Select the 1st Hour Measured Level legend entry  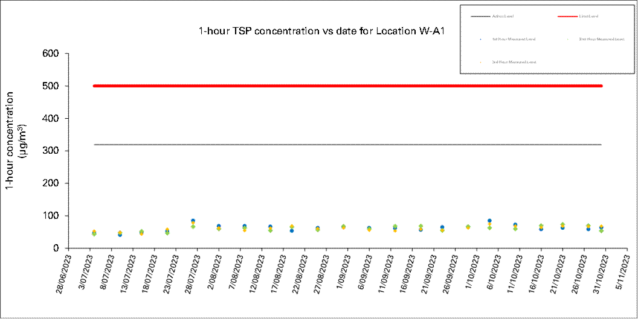(513, 39)
